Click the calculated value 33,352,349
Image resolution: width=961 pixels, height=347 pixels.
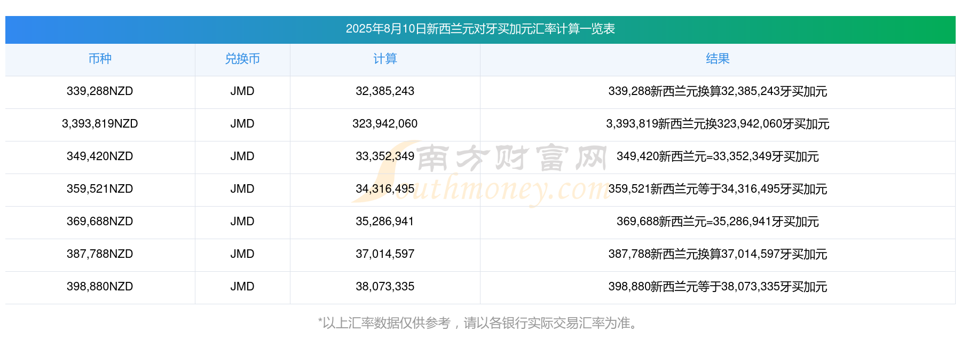(x=385, y=156)
